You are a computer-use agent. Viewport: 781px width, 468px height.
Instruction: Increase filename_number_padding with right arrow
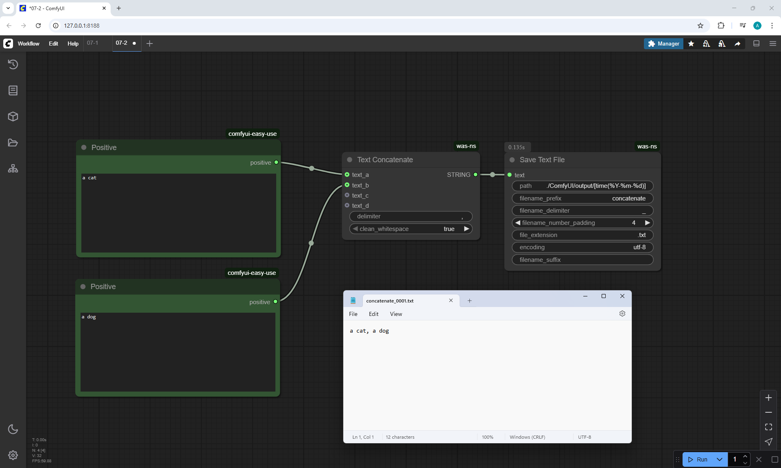click(647, 223)
